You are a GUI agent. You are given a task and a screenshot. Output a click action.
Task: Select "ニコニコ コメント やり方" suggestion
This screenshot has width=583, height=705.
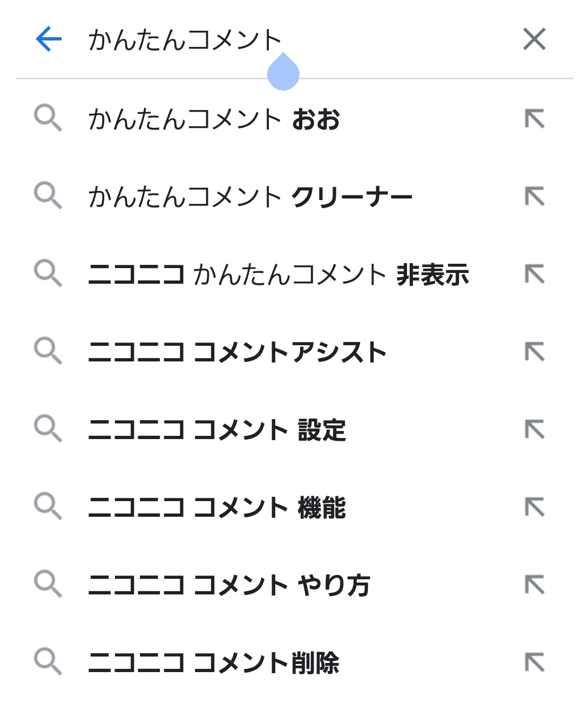[229, 585]
